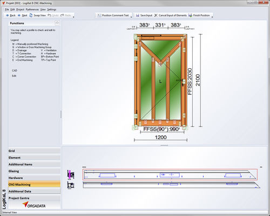Click the centre lock machining on top profile

(170, 175)
